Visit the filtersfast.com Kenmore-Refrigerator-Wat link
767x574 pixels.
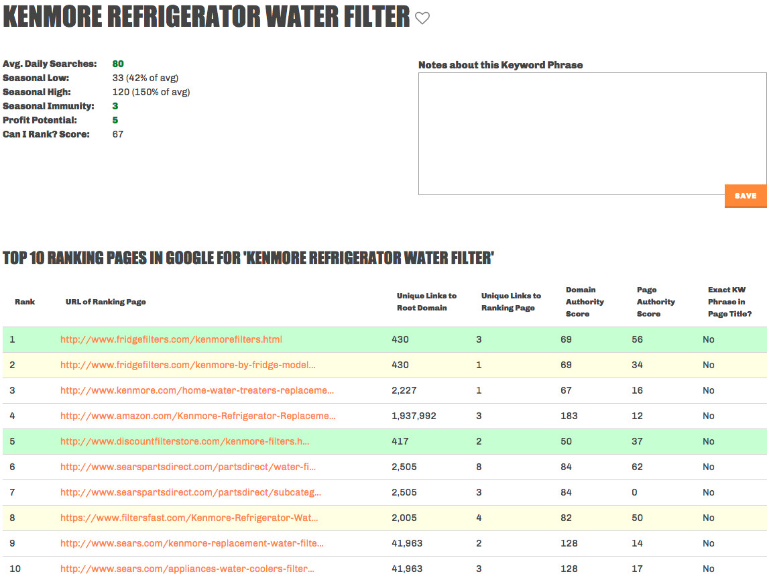point(189,518)
